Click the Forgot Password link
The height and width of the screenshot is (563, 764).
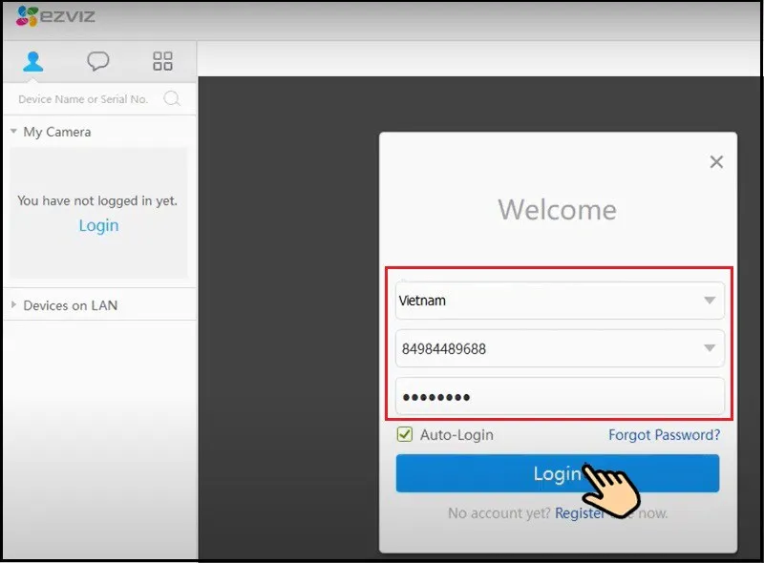(665, 434)
